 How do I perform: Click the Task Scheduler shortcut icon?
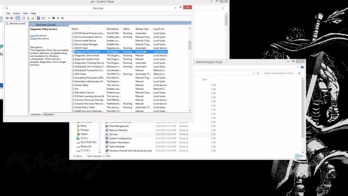(x=107, y=146)
